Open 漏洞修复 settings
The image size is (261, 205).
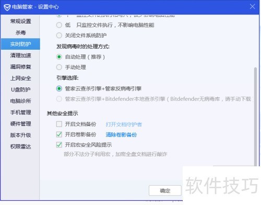coord(20,67)
